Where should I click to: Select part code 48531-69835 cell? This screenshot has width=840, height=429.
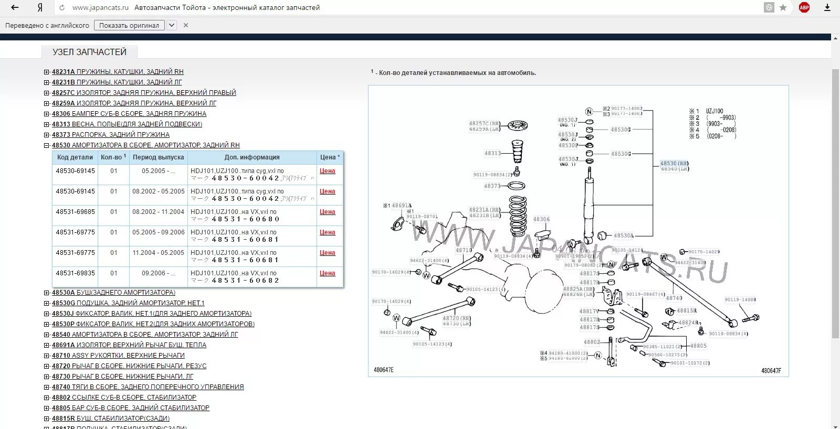(75, 273)
